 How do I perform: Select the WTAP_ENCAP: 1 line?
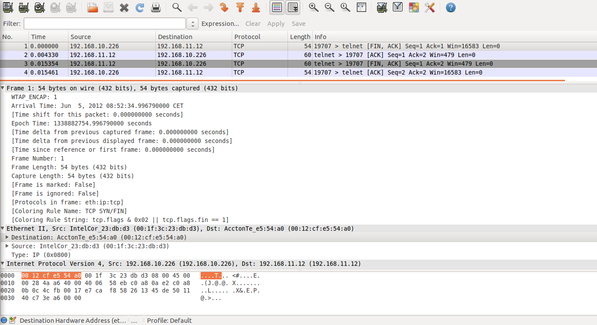pyautogui.click(x=34, y=97)
